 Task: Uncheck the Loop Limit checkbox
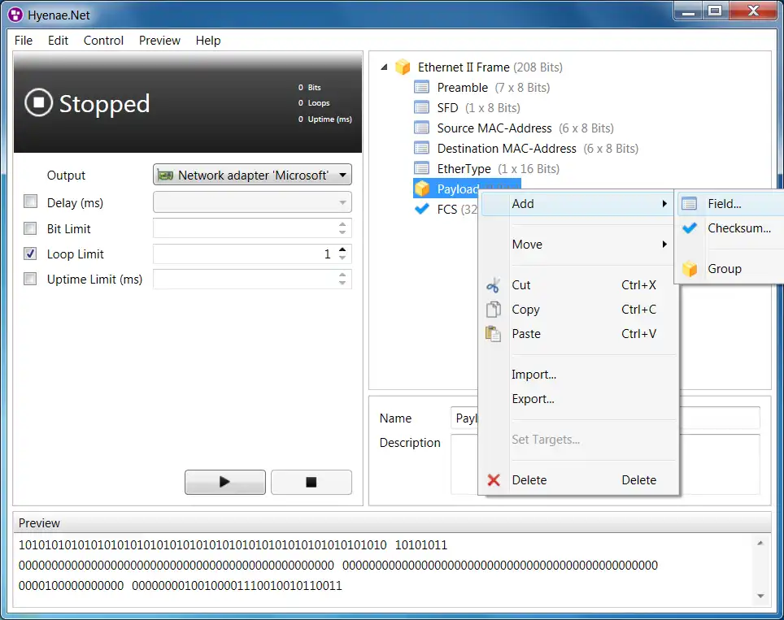point(31,254)
